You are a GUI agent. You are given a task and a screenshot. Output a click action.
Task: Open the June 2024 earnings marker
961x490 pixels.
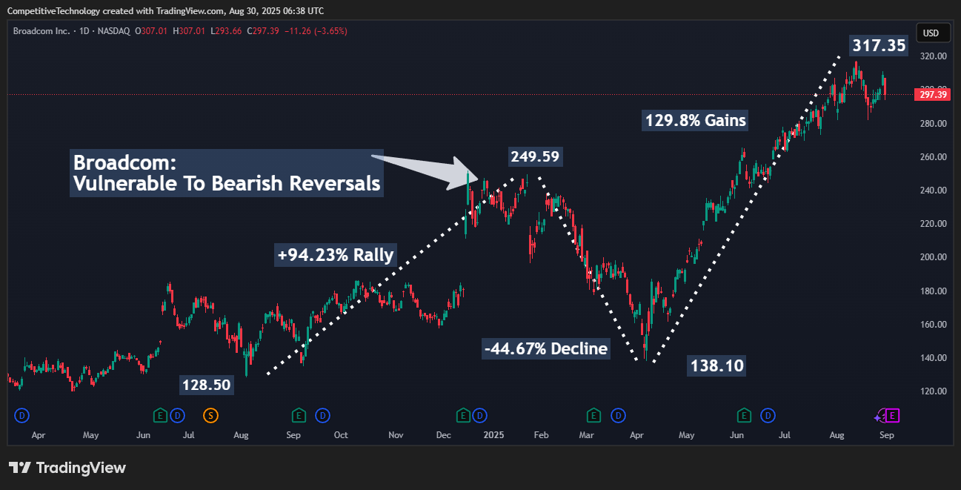point(160,415)
